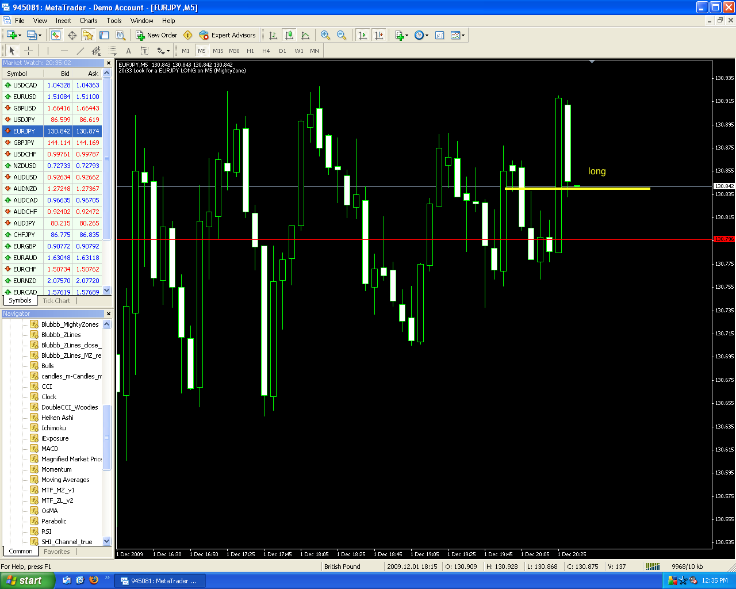Switch to MN monthly timeframe
The height and width of the screenshot is (589, 736).
[315, 51]
